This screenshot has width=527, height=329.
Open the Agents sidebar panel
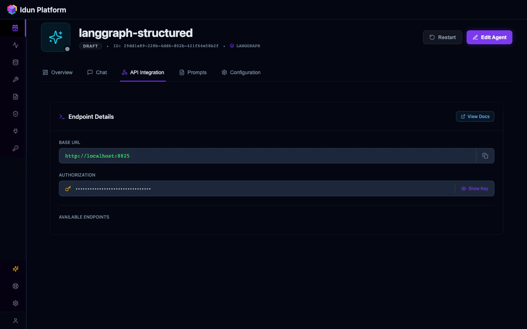point(15,28)
